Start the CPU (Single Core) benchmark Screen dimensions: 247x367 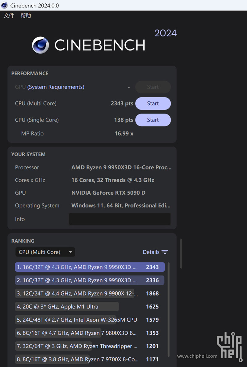tap(153, 120)
